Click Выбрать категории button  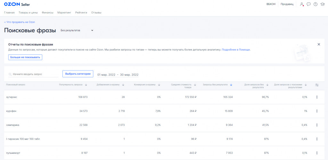click(78, 74)
